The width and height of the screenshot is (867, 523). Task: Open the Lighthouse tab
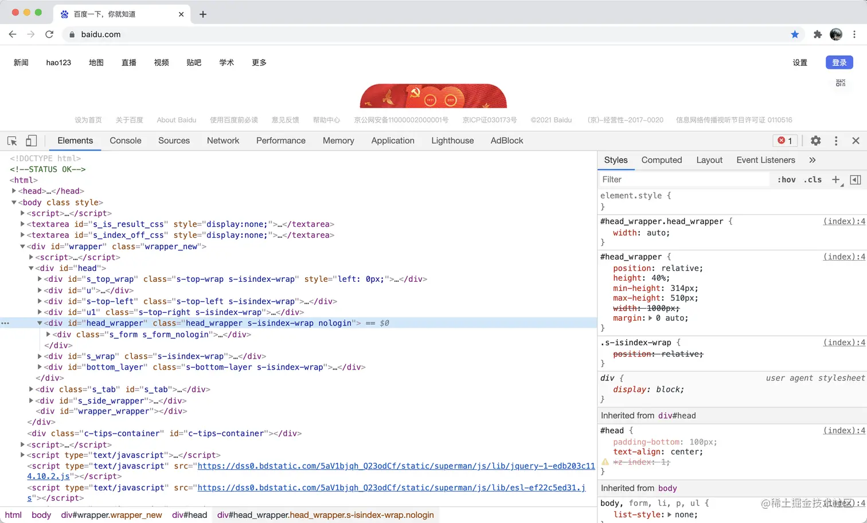(x=452, y=140)
